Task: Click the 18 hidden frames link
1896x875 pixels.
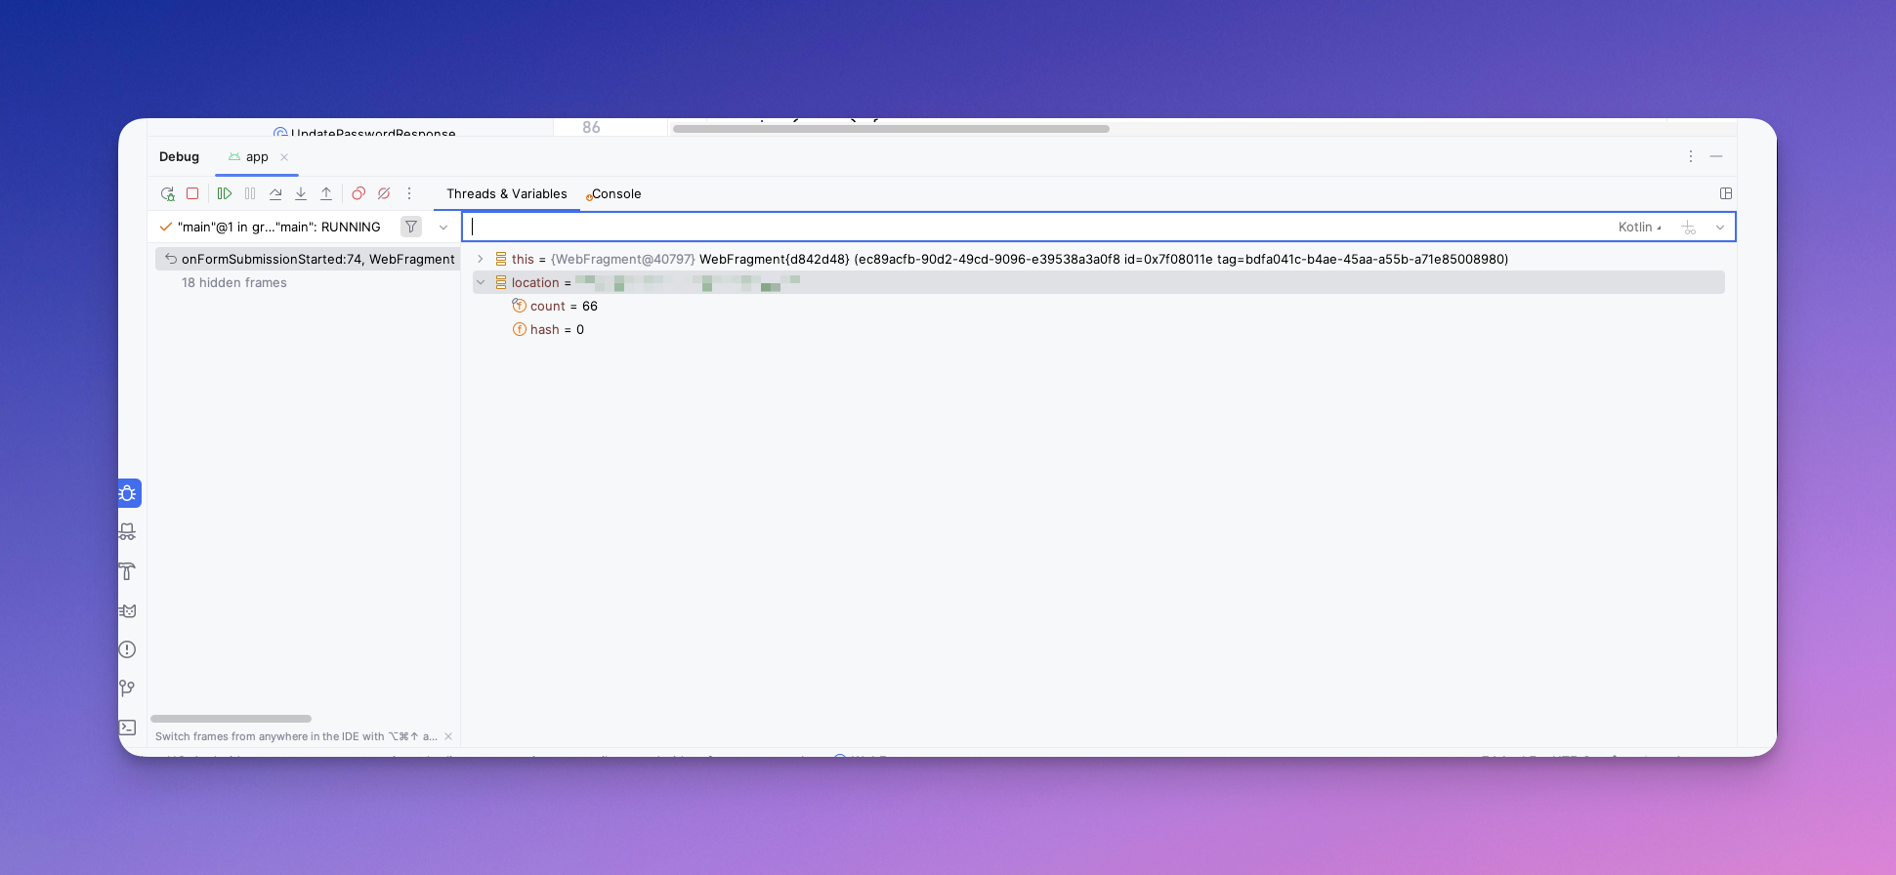Action: pyautogui.click(x=234, y=283)
